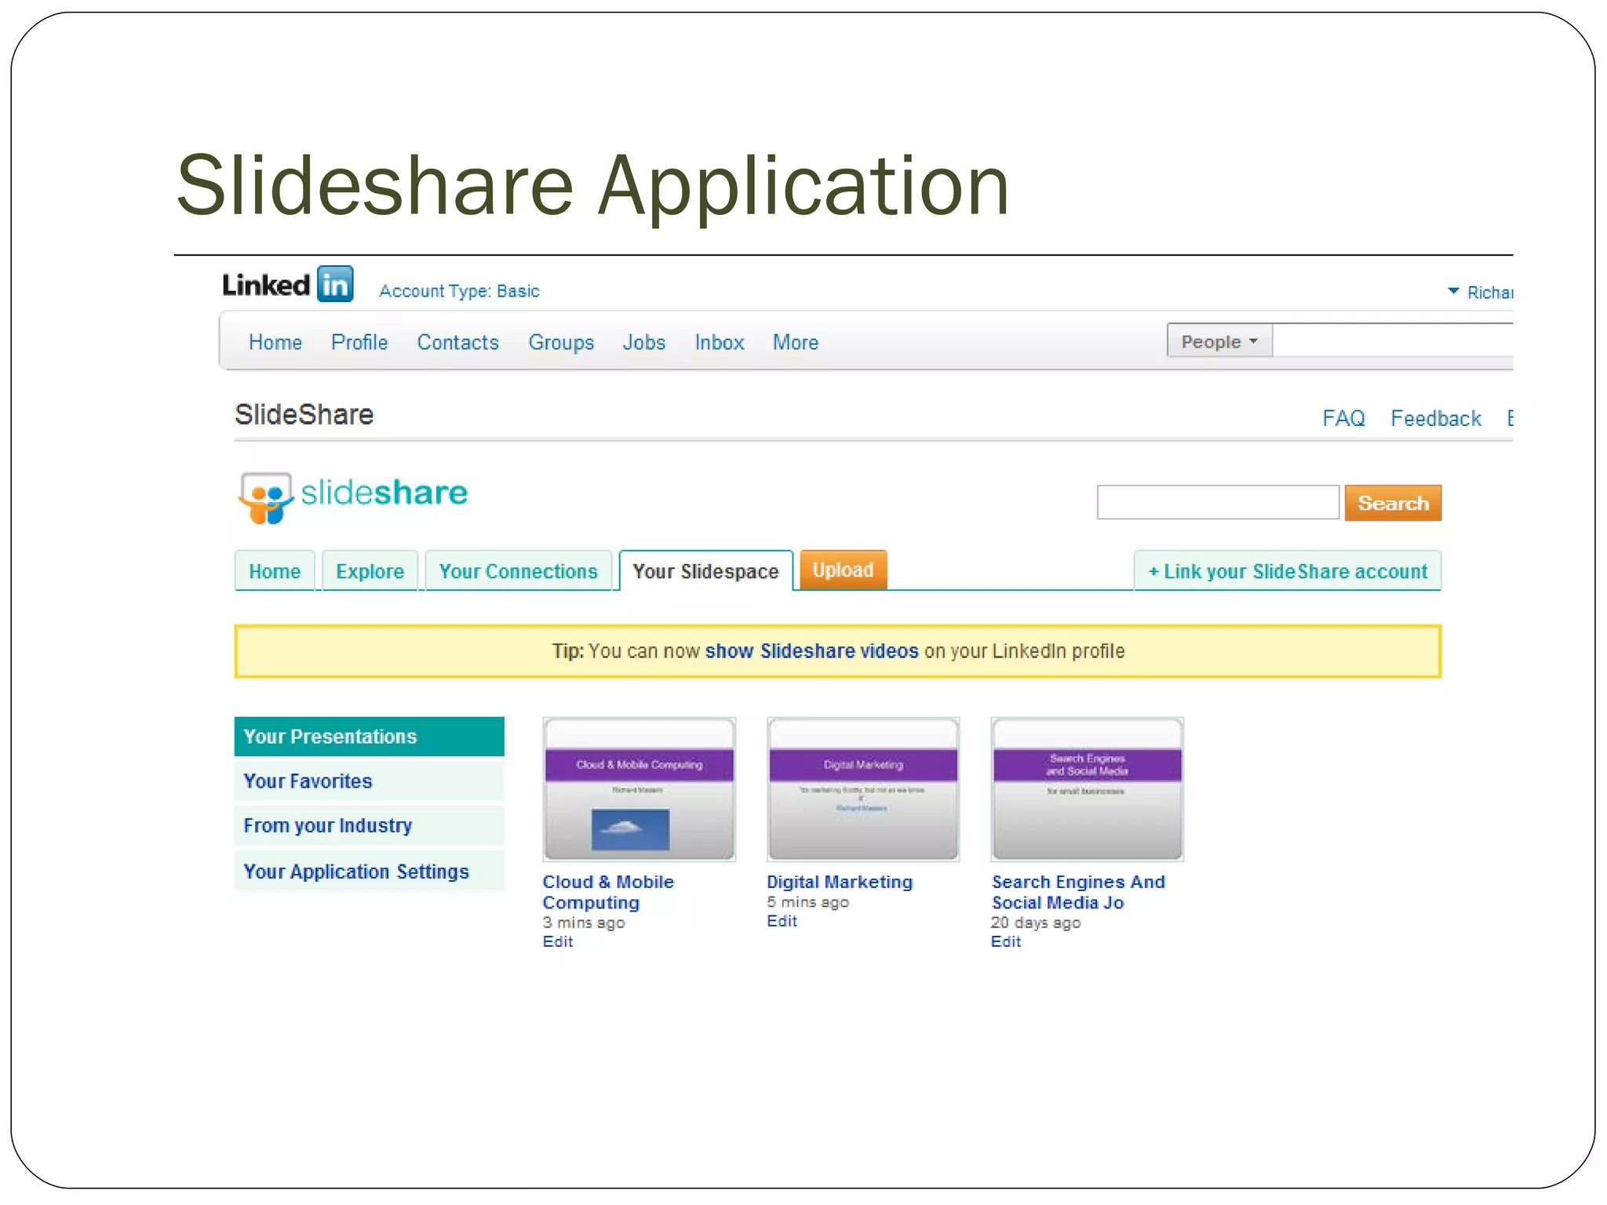This screenshot has height=1205, width=1607.
Task: Open the Inbox navigation item
Action: point(720,342)
